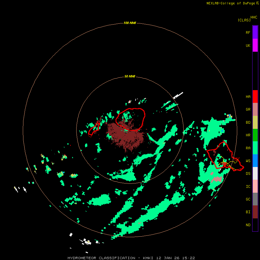Click the "RF" legend label
260x260 pixels.
248,32
